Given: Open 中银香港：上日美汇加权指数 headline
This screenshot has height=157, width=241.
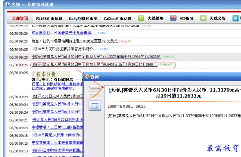Looking at the screenshot, I should pos(57,127).
